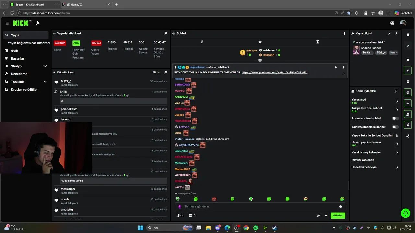
Task: Toggle Yalnızca ifadelerle sohbet switch
Action: 395,127
